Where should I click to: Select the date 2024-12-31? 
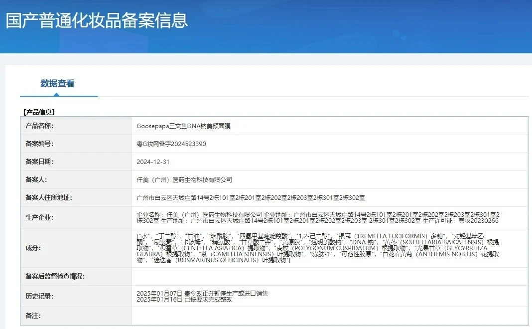click(153, 162)
